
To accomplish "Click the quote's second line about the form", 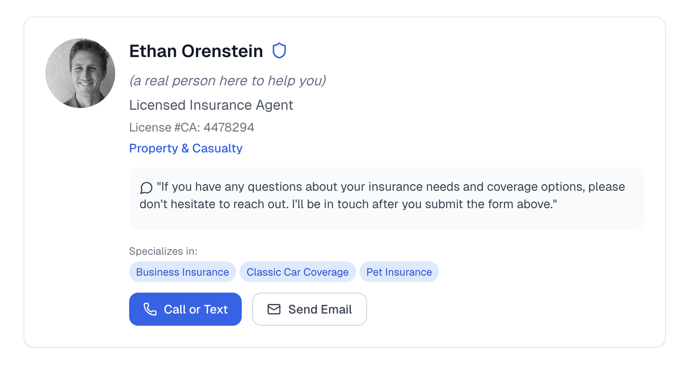I will [348, 204].
